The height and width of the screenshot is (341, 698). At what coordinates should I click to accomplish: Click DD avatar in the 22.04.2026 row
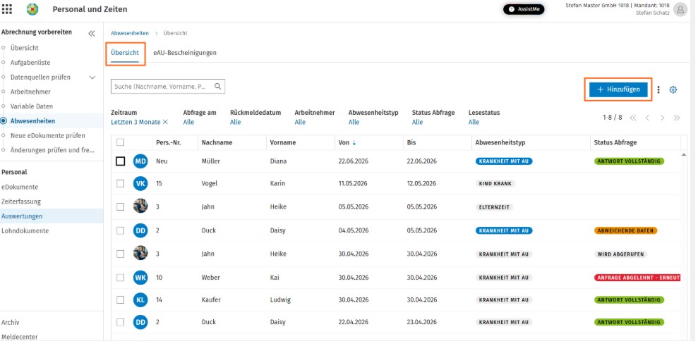[140, 322]
